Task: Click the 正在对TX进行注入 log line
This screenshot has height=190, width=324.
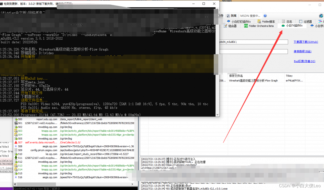Action: (168, 159)
